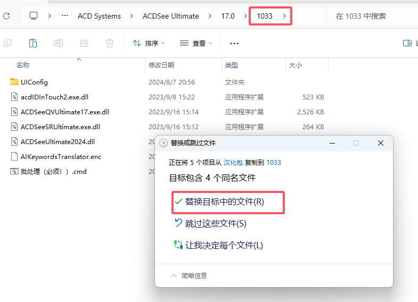
Task: Click date 2023/9/16 15:14
Action: pos(174,112)
